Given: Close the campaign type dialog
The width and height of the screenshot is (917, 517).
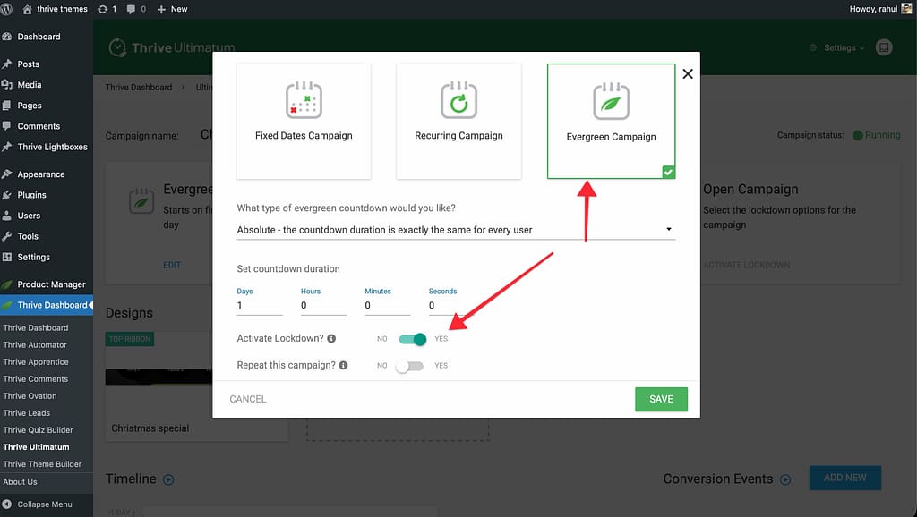Looking at the screenshot, I should pos(688,73).
